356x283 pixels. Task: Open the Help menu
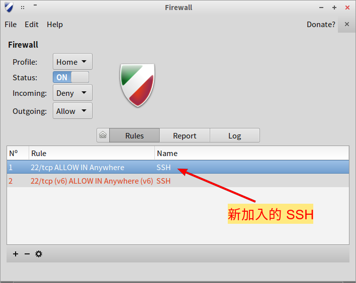[x=55, y=25]
